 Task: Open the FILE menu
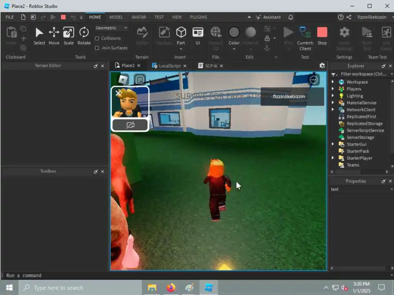[10, 17]
